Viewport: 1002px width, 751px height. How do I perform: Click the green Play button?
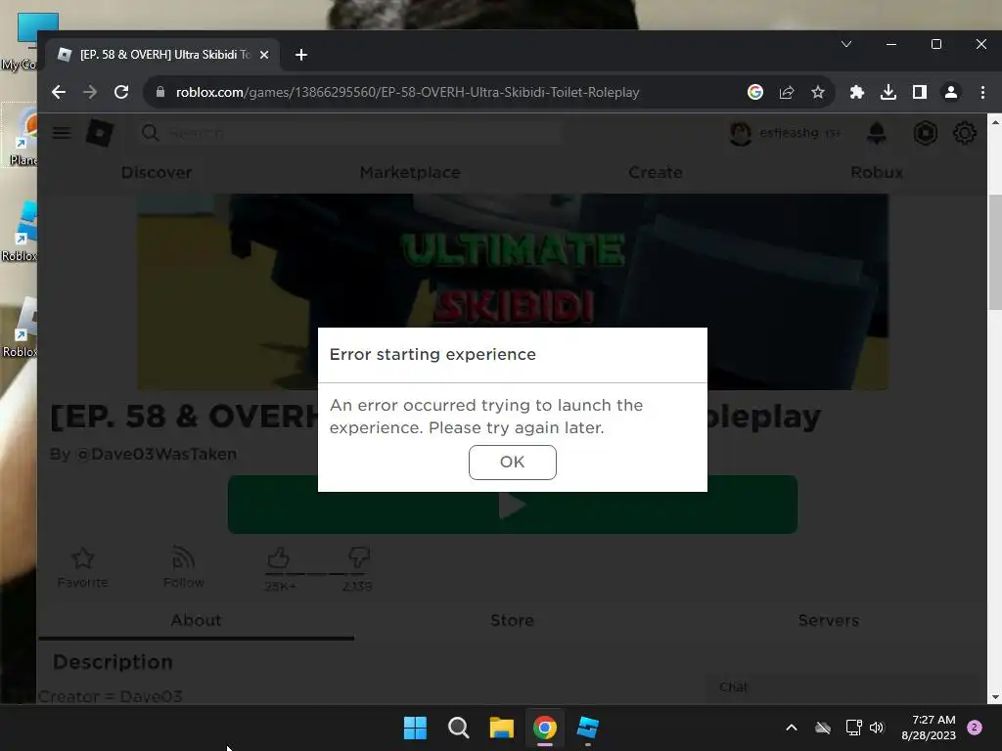pos(513,505)
